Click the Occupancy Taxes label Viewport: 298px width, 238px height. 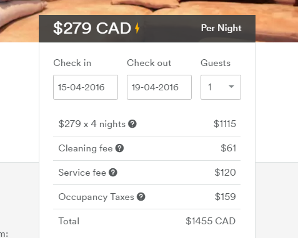coord(96,197)
